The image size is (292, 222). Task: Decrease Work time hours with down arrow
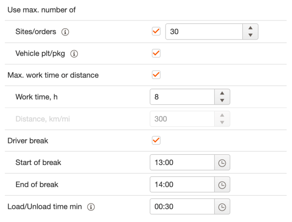pyautogui.click(x=222, y=101)
